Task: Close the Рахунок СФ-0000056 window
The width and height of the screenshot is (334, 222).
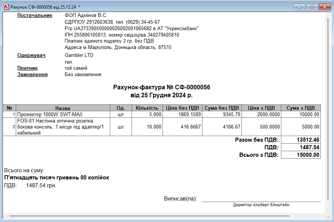Action: click(323, 7)
